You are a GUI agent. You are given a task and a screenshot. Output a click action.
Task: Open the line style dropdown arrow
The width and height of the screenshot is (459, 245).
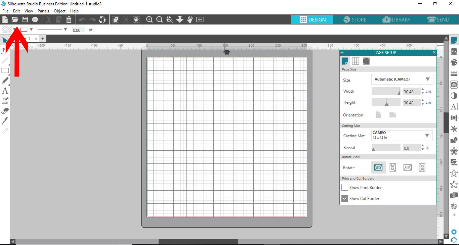pyautogui.click(x=65, y=30)
